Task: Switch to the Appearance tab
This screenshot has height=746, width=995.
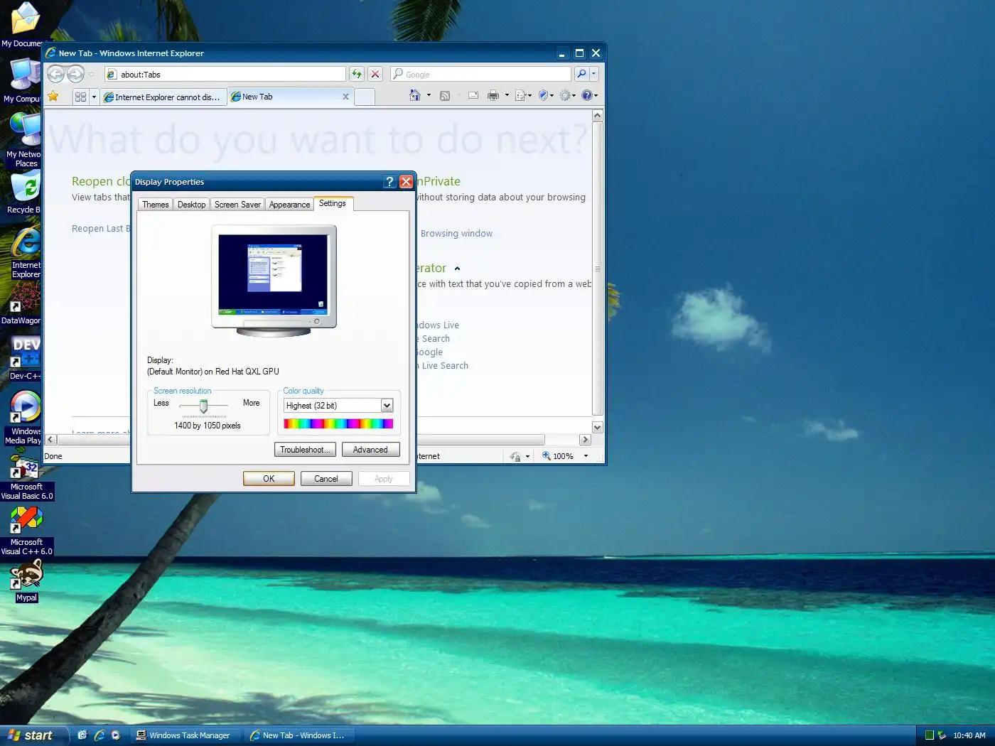Action: (290, 205)
